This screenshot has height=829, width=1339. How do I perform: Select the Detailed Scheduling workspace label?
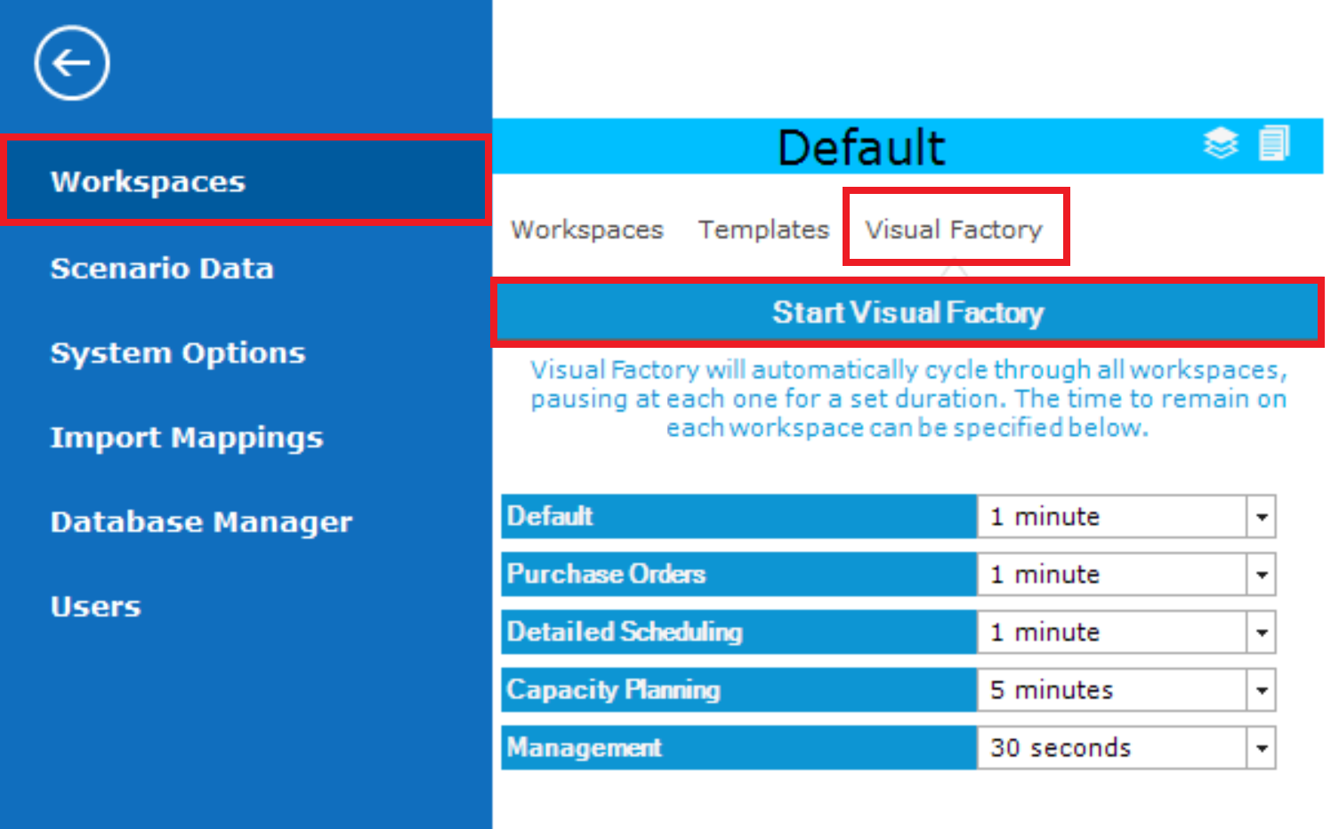tap(739, 632)
